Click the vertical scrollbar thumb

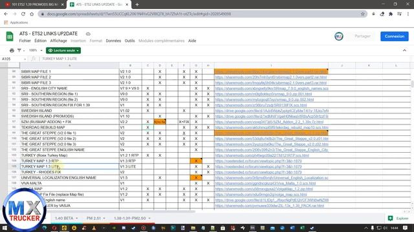tap(412, 84)
